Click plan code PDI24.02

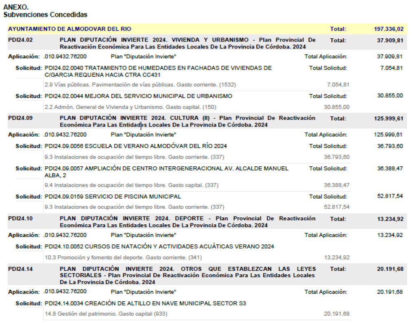coord(20,40)
